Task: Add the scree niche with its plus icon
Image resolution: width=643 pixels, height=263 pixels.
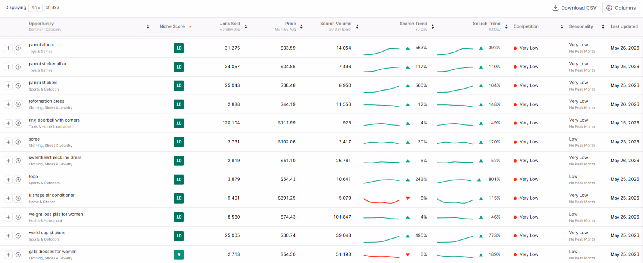Action: click(x=8, y=142)
